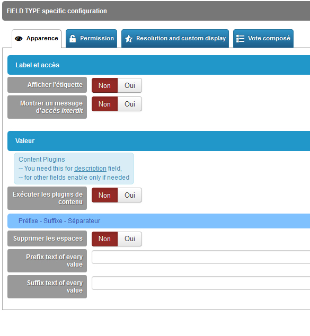The height and width of the screenshot is (336, 310).
Task: Go to the Vote composé tab
Action: tap(263, 39)
